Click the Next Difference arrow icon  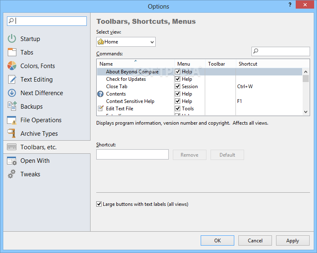12,93
